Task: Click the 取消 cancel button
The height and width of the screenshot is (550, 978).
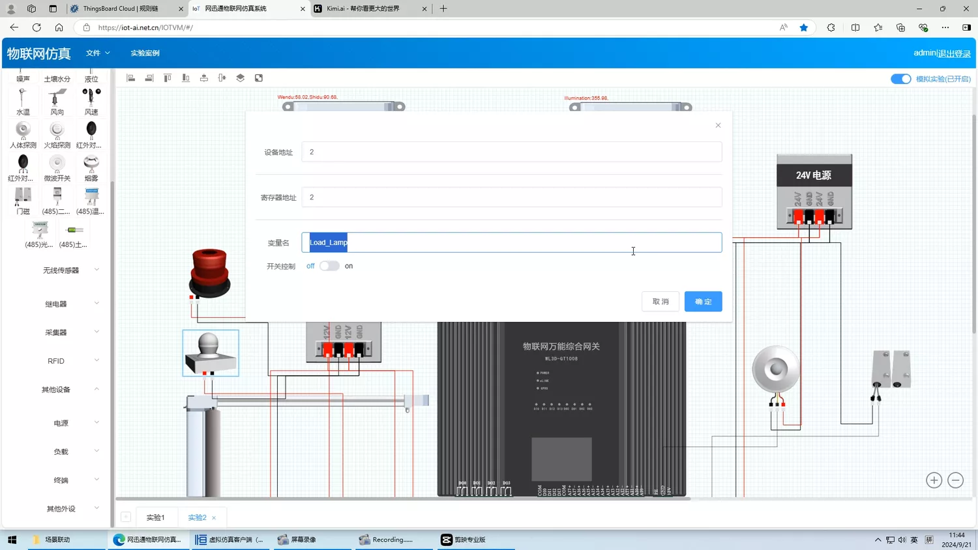Action: 660,302
